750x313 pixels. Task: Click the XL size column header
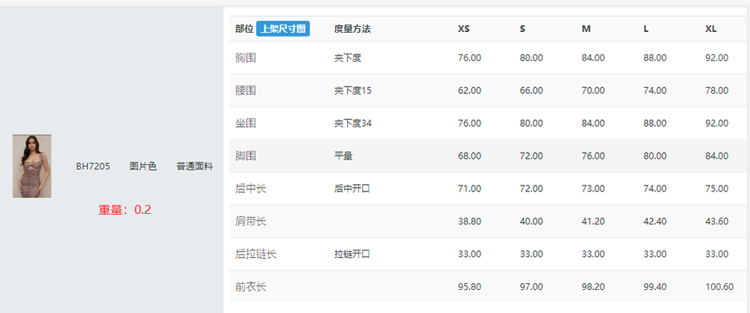pos(710,28)
